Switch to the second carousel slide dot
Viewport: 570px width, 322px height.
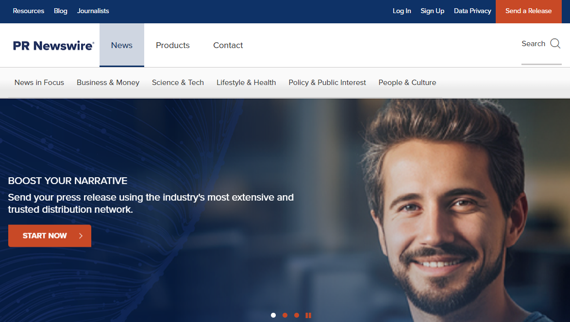285,315
